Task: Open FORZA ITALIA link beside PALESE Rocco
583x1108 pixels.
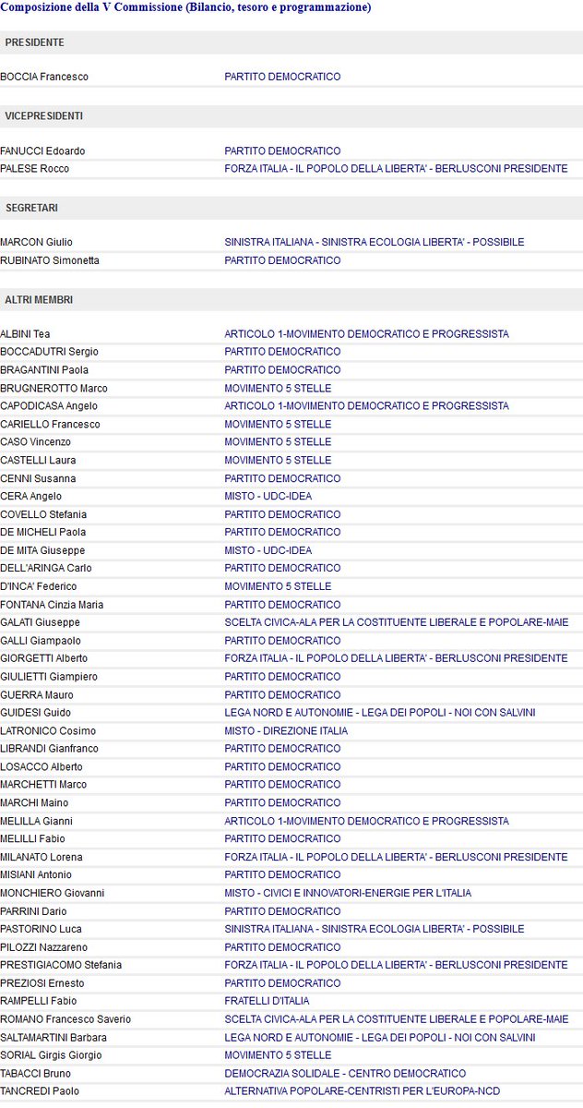Action: [396, 169]
